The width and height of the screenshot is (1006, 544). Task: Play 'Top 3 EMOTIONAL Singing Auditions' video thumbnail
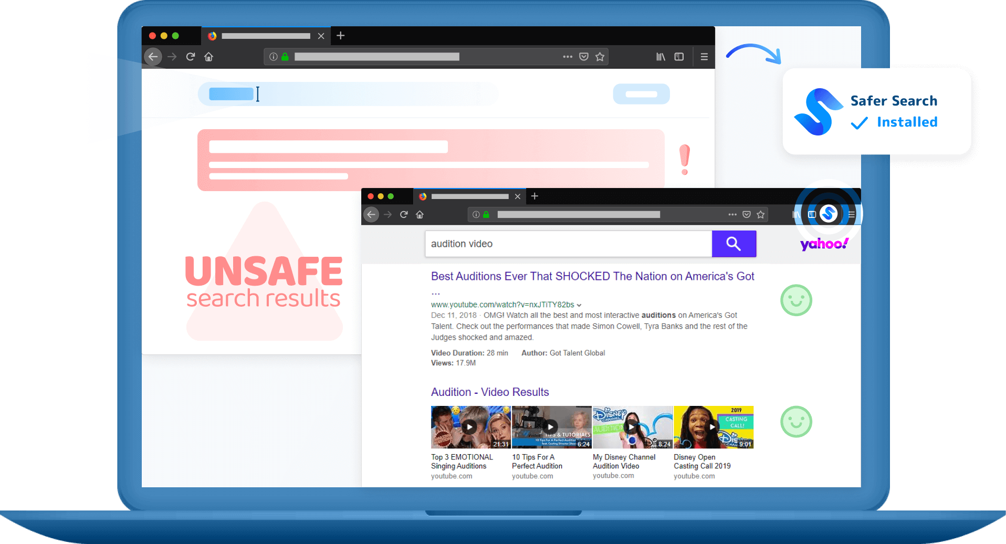click(470, 427)
